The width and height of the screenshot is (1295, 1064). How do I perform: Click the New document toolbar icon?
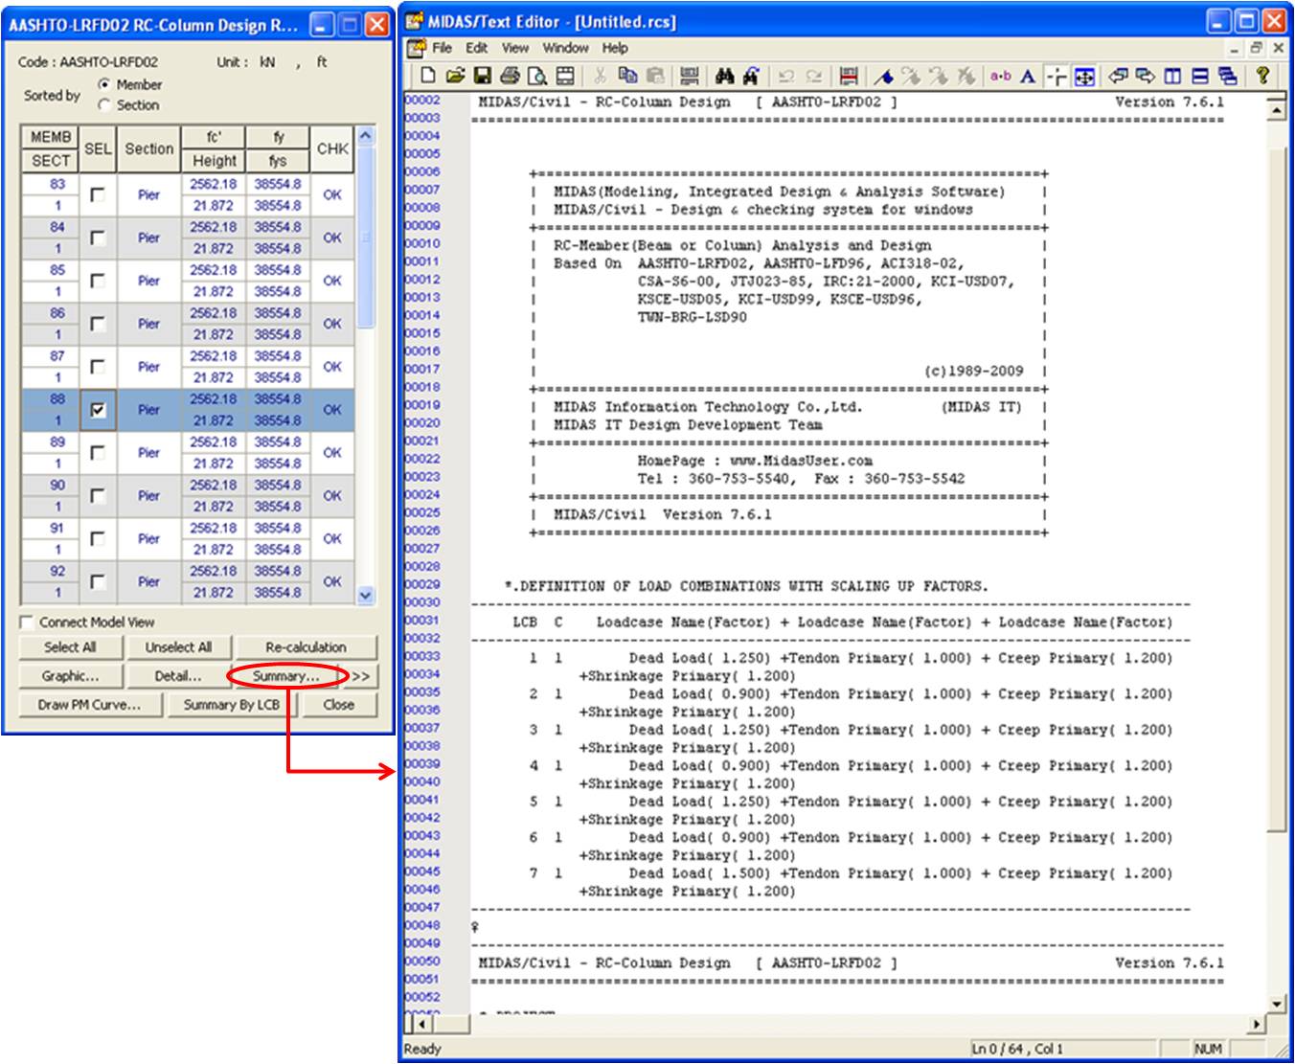[x=428, y=77]
